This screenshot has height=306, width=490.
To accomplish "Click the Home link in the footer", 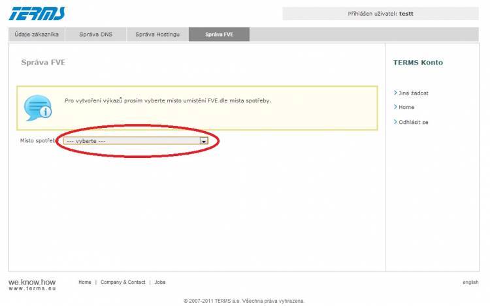I will (85, 283).
